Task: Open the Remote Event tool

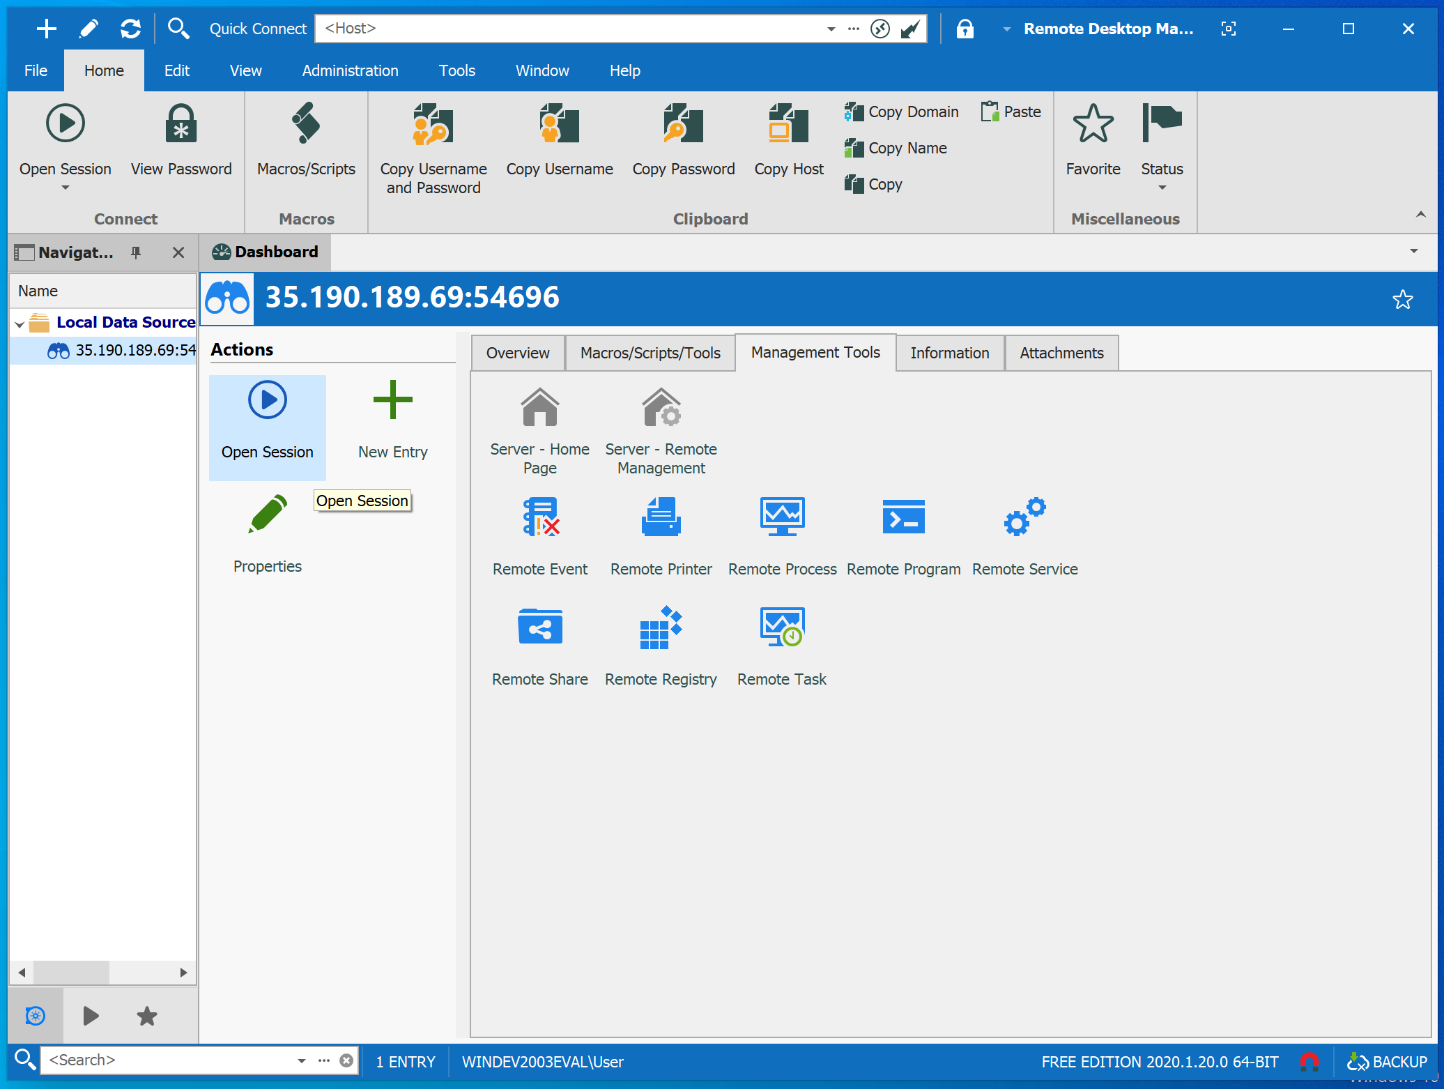Action: pos(540,517)
